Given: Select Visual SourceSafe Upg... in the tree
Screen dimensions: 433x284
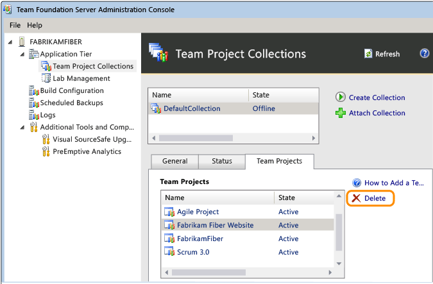Looking at the screenshot, I should pos(92,139).
